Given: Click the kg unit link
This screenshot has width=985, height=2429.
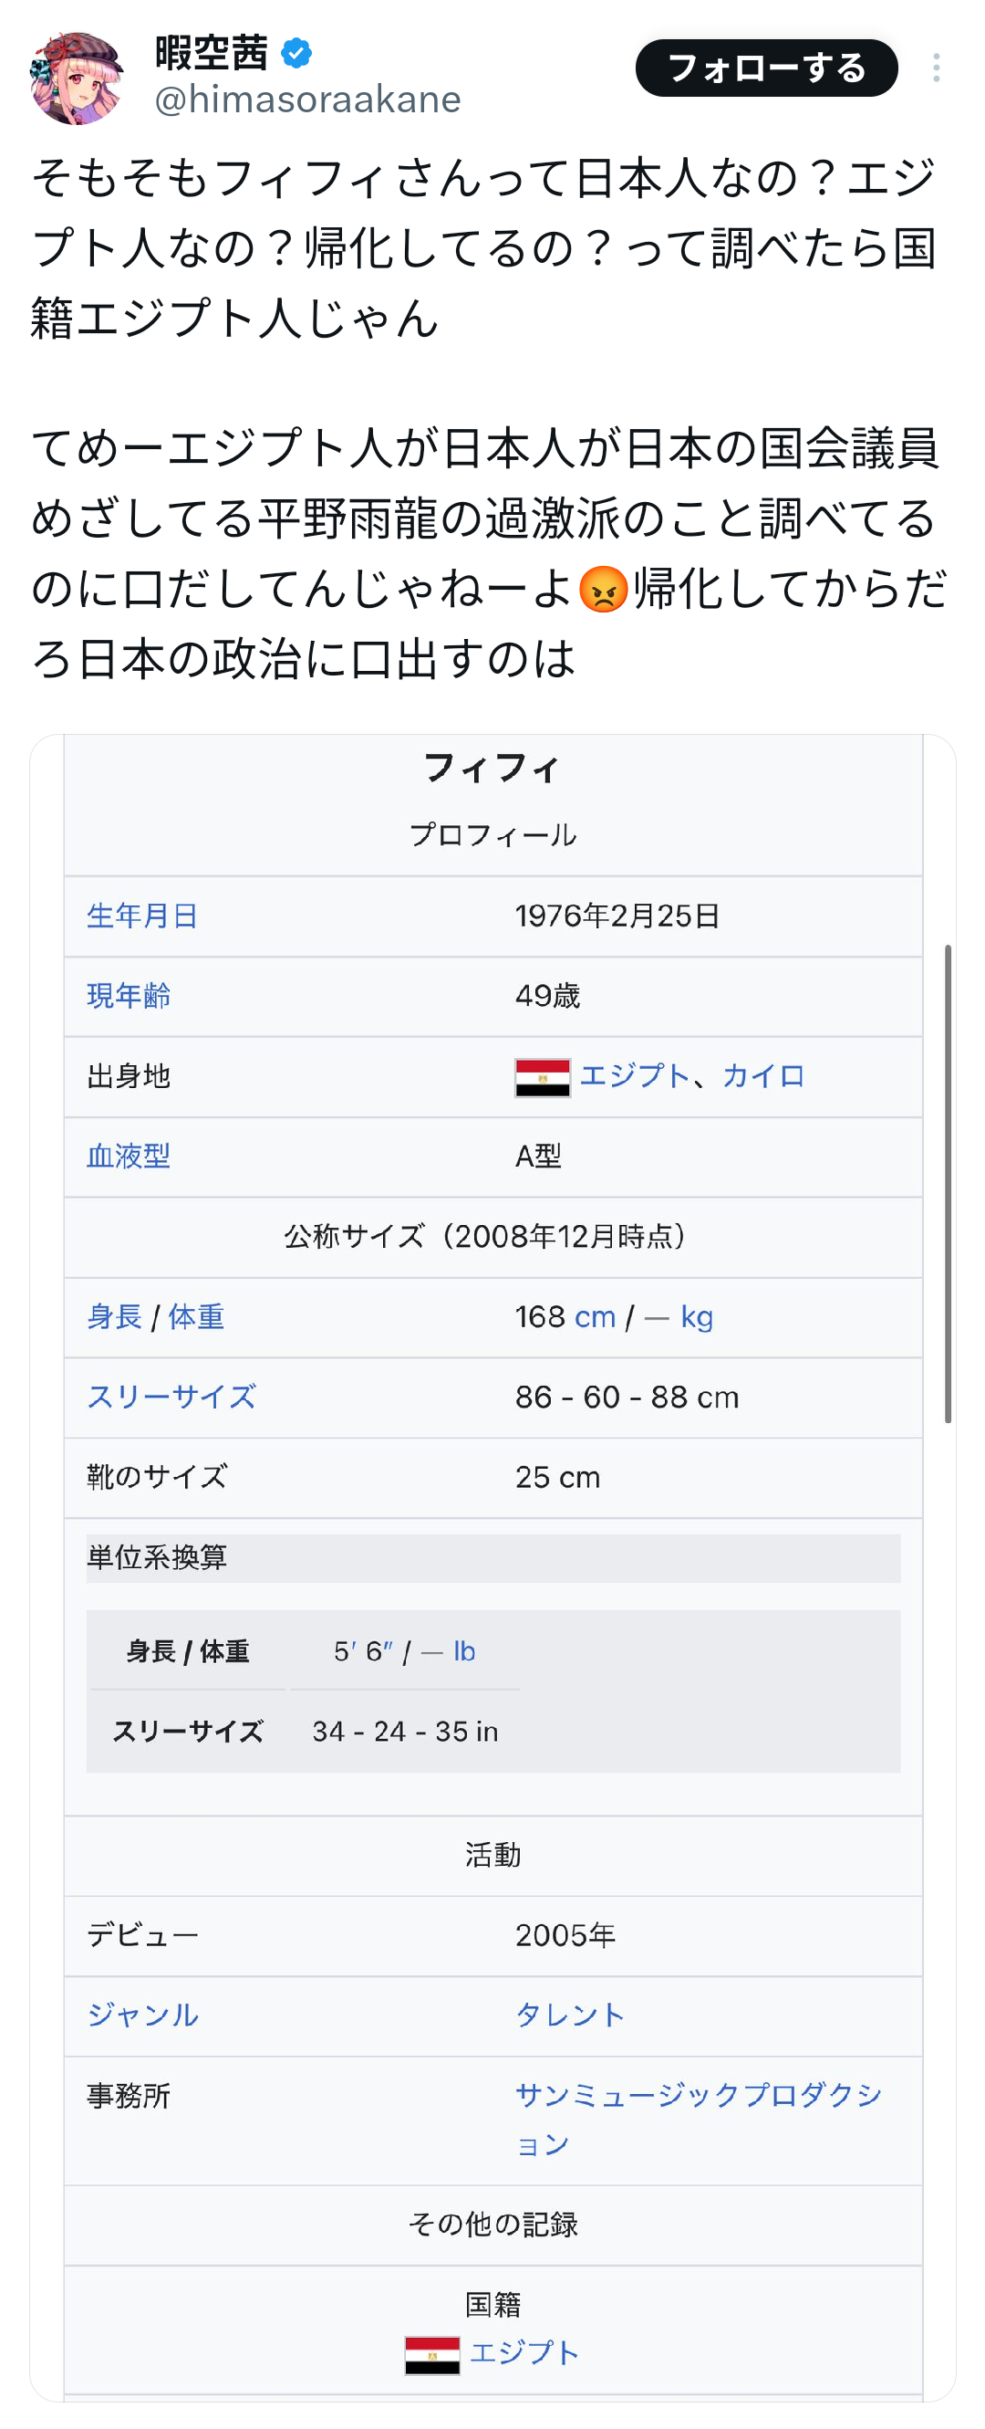Looking at the screenshot, I should (697, 1317).
